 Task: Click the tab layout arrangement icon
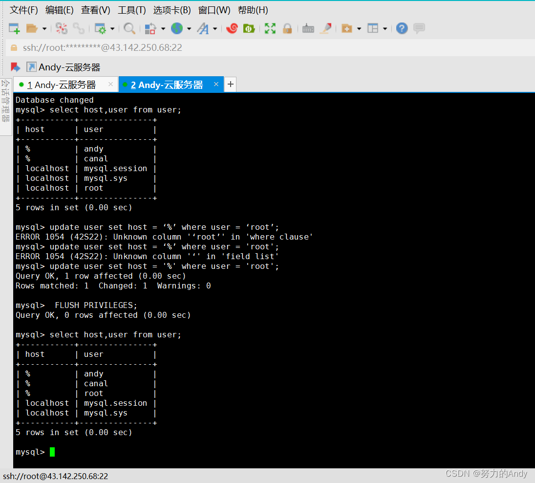tap(373, 29)
